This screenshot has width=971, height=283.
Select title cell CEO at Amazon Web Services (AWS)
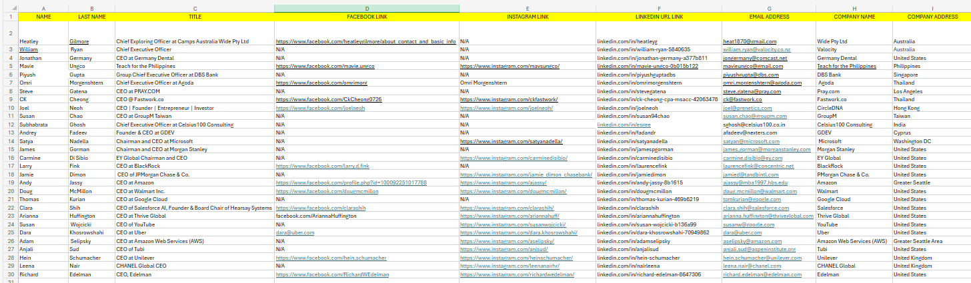click(x=195, y=240)
